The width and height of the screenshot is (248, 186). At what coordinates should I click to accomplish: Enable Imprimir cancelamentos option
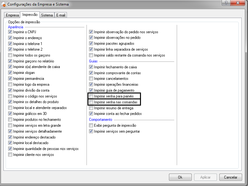91,79
